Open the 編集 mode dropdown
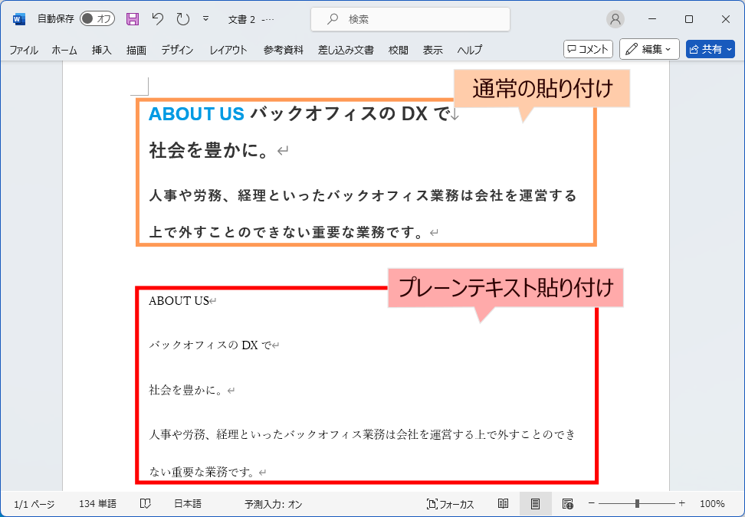The width and height of the screenshot is (745, 517). (x=648, y=49)
